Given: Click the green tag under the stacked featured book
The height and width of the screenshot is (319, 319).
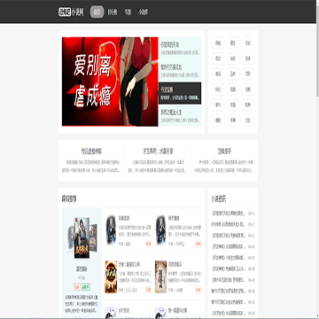Looking at the screenshot, I should click(86, 287).
